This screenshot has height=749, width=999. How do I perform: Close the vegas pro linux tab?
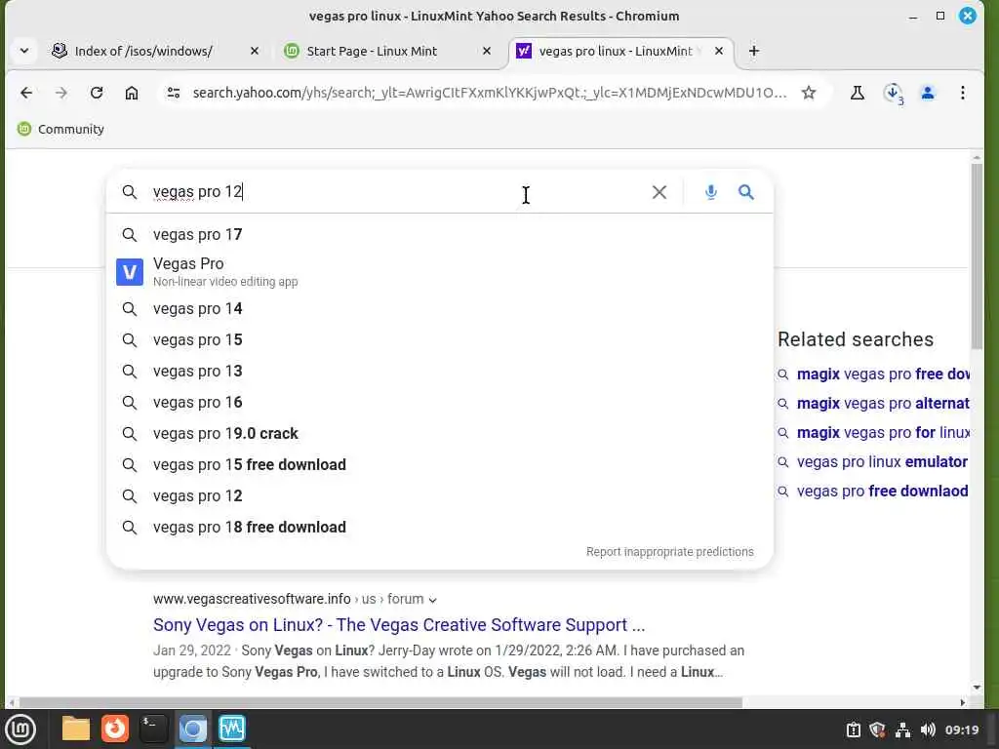coord(719,51)
